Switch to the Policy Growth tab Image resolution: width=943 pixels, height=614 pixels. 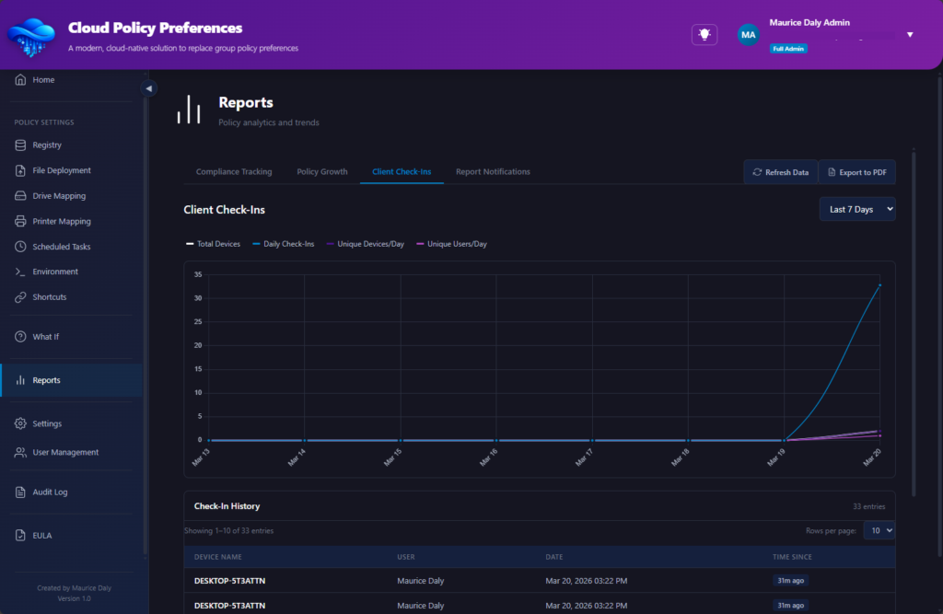pos(321,172)
